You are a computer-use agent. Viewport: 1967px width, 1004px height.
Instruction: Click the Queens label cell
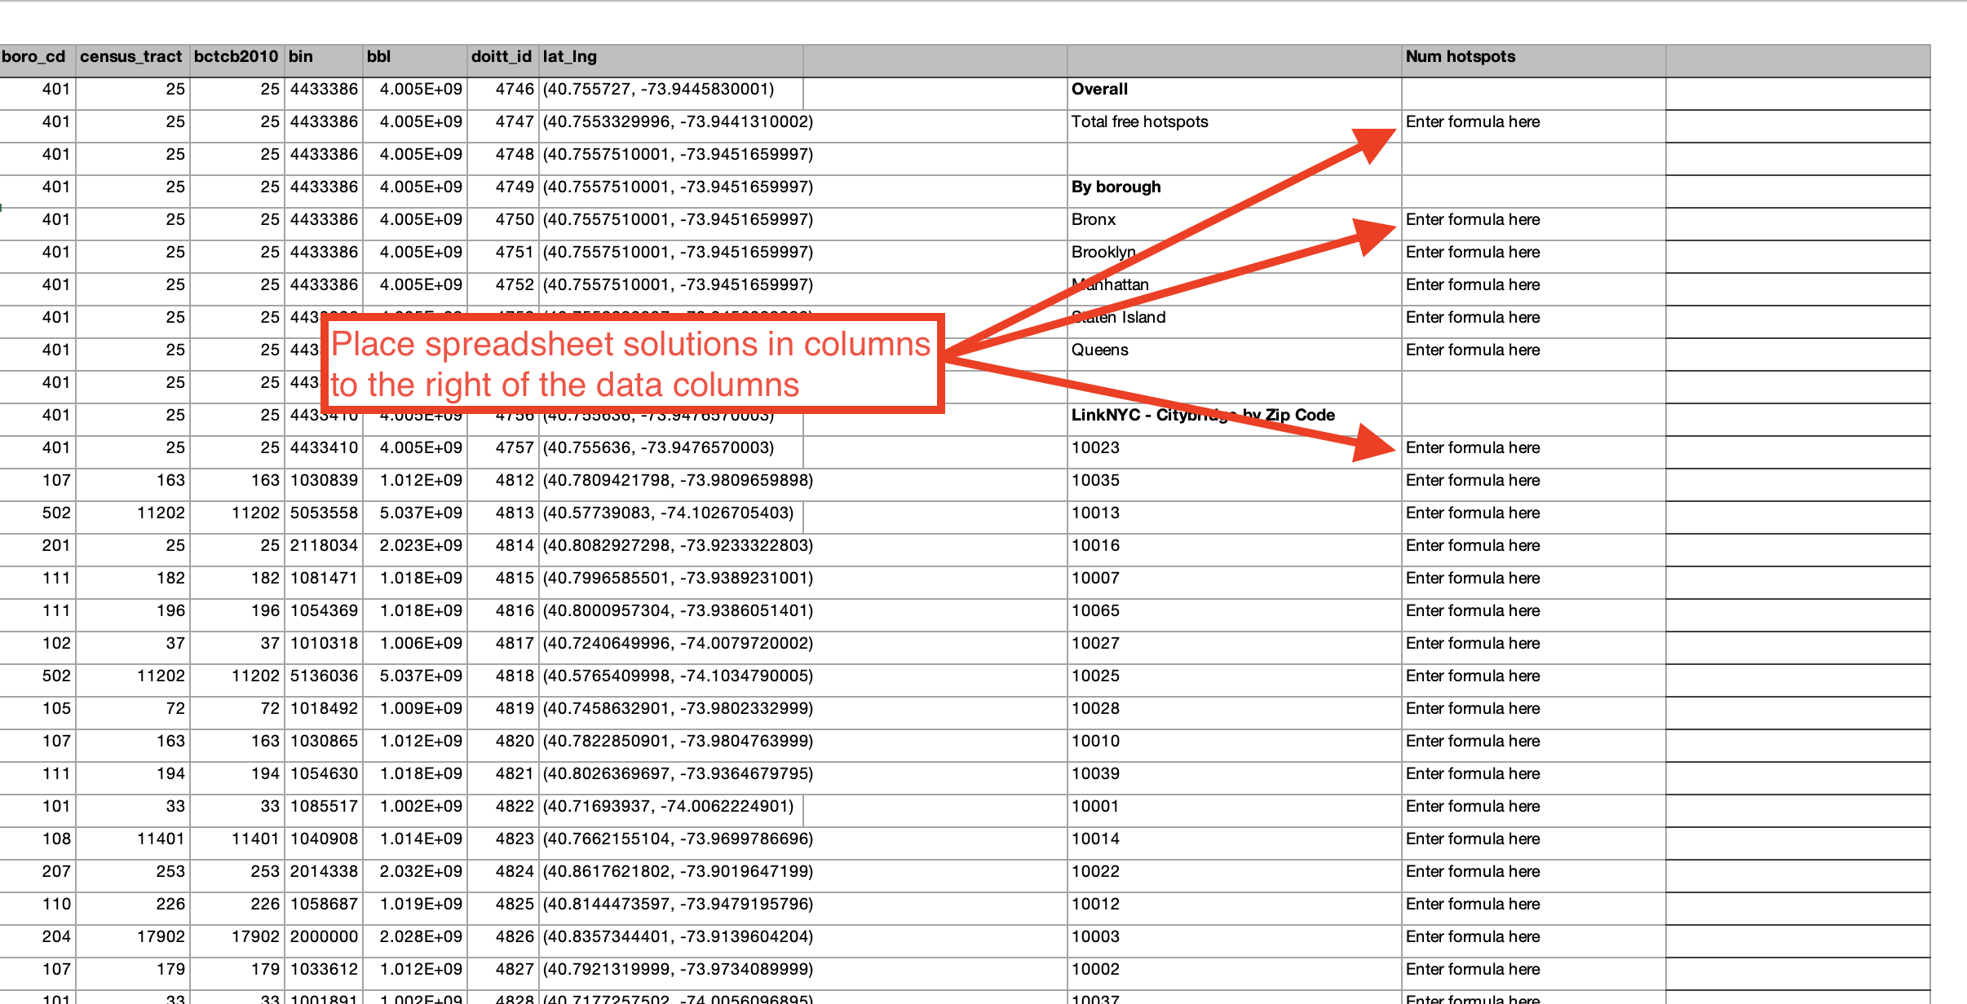pos(1235,354)
